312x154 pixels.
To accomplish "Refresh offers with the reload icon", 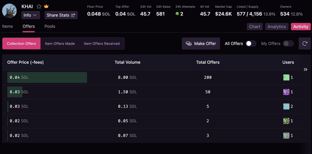I will [305, 43].
